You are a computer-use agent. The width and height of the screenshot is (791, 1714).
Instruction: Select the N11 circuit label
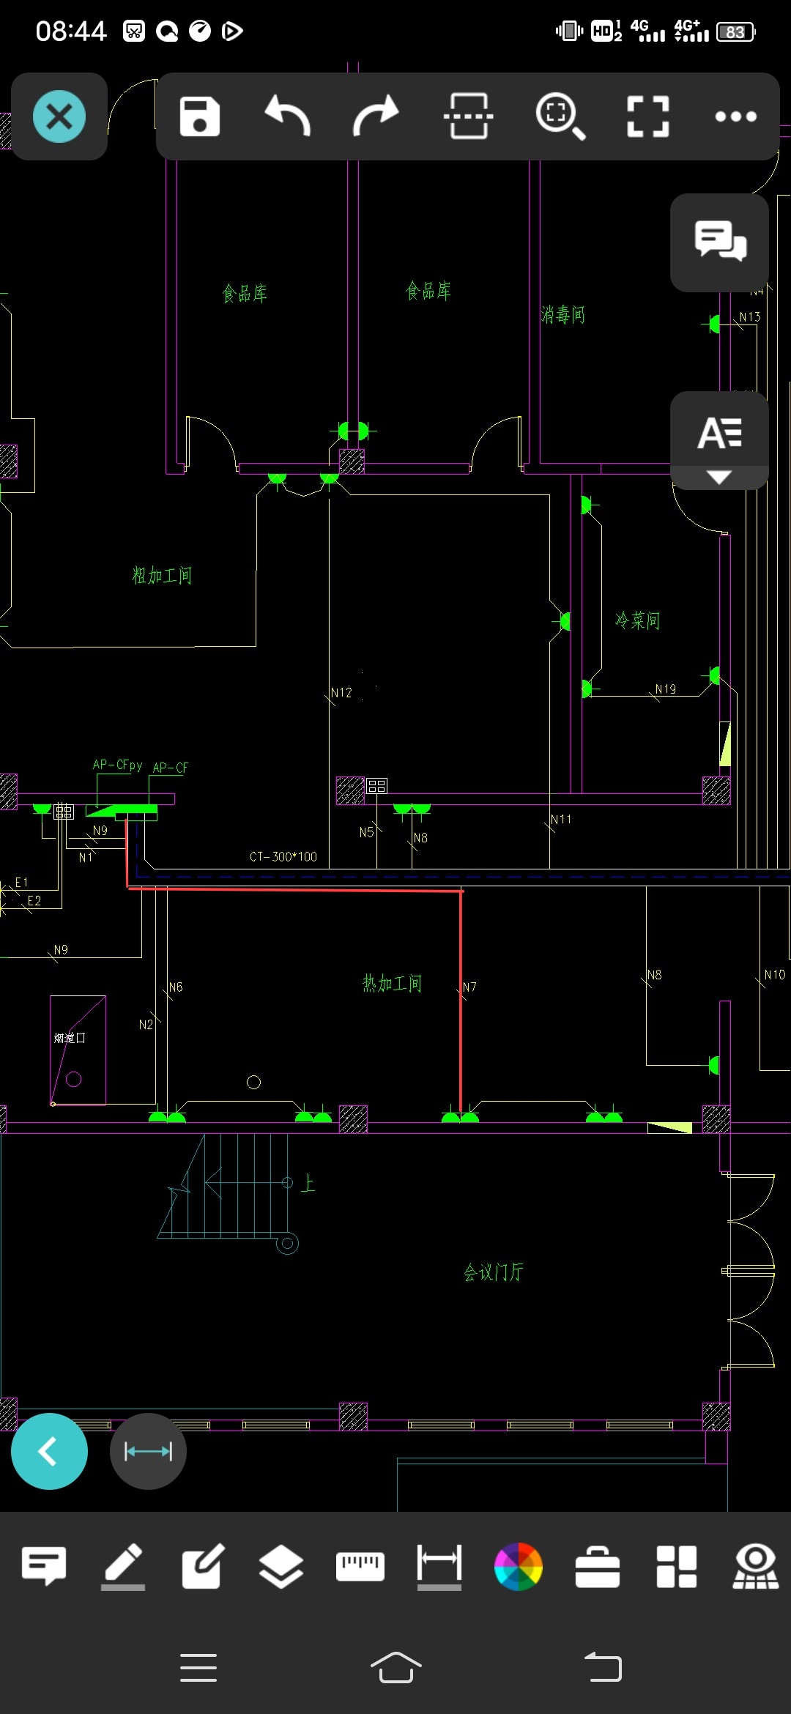[561, 819]
